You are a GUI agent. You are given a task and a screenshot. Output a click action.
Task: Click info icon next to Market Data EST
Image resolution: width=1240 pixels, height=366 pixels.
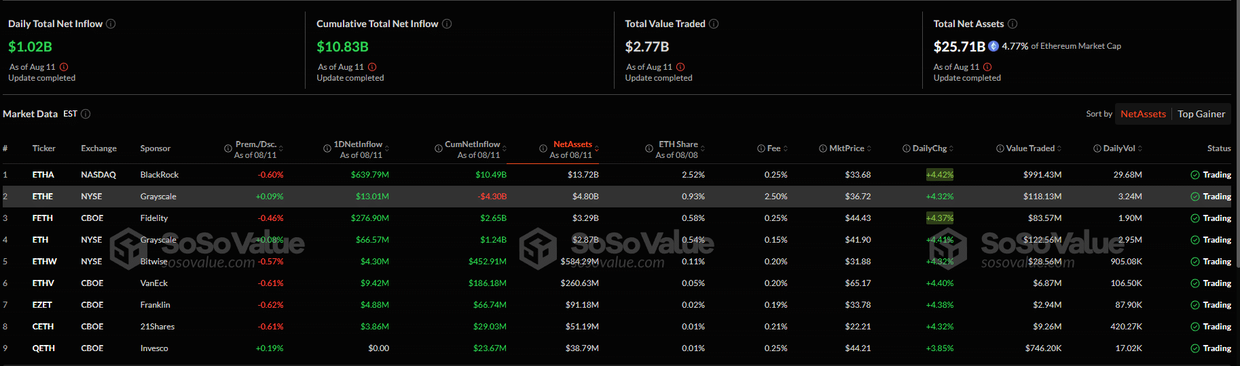point(86,114)
